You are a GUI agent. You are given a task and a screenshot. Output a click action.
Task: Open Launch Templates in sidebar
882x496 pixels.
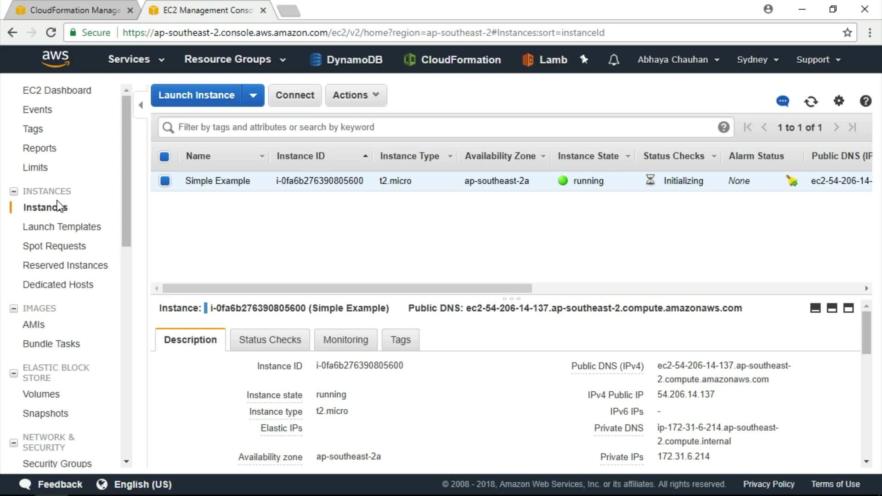tap(62, 227)
